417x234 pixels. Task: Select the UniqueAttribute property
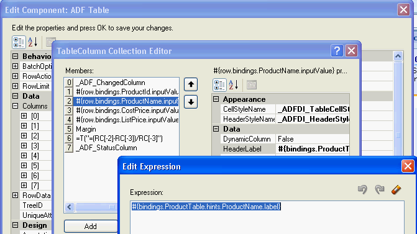[36, 215]
